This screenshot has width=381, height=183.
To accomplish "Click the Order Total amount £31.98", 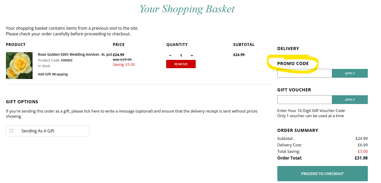I will [x=361, y=158].
